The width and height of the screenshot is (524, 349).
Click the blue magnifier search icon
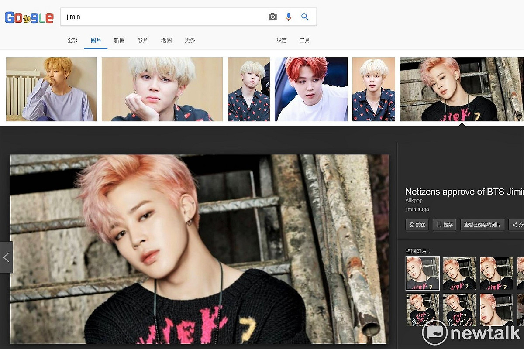[x=305, y=17]
